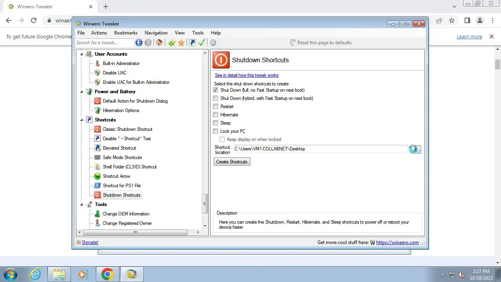501x282 pixels.
Task: Open the Chrome tab search dropdown arrow
Action: (x=454, y=7)
